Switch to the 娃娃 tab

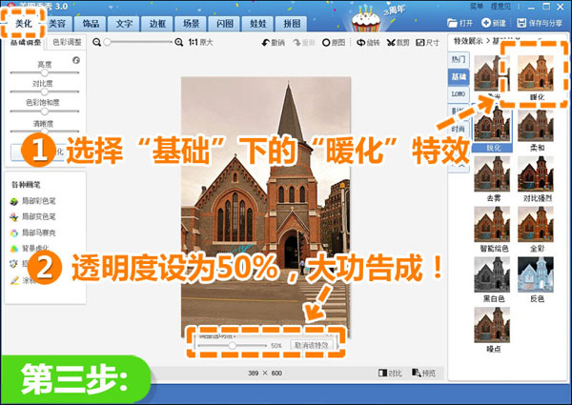coord(258,24)
